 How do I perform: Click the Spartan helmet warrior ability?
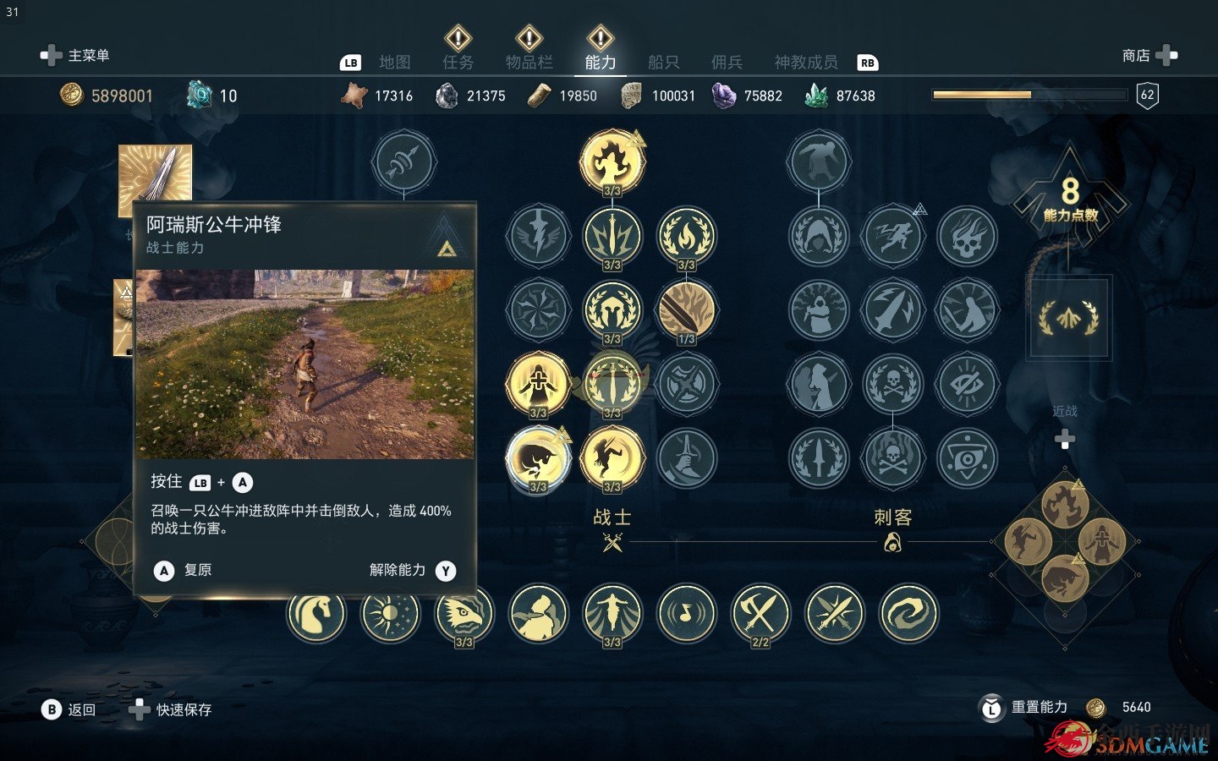click(x=612, y=310)
